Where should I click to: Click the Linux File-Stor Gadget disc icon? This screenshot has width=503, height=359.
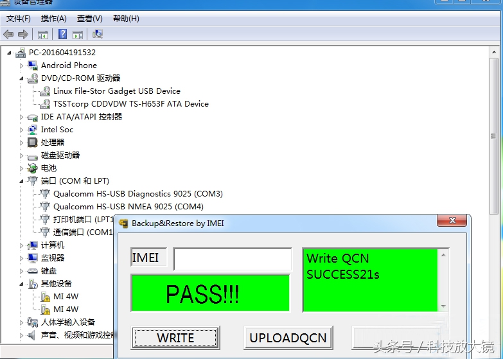point(45,91)
